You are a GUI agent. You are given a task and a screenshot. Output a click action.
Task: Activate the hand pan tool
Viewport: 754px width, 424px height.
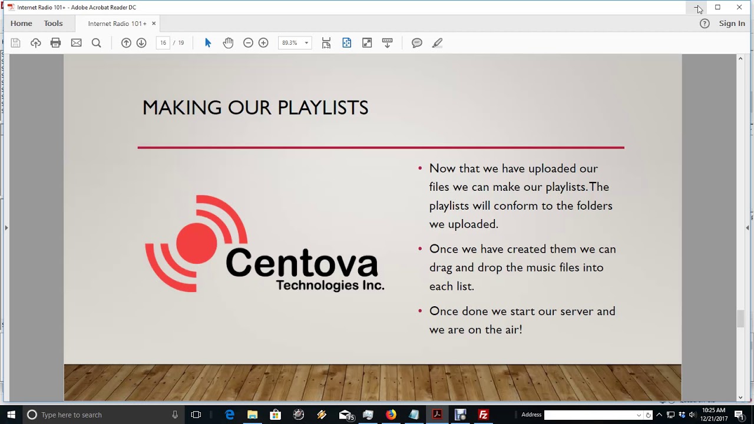[228, 43]
